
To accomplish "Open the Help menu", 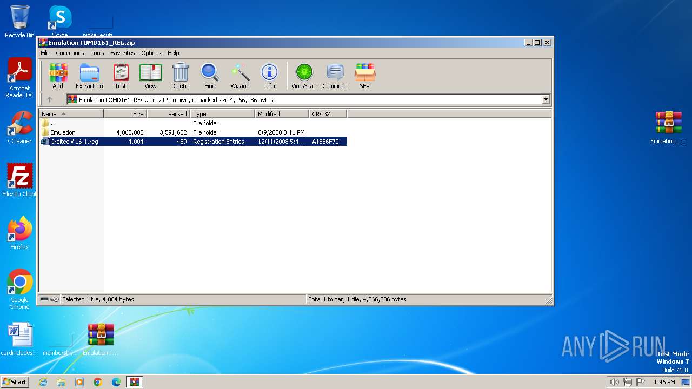I will pyautogui.click(x=173, y=53).
